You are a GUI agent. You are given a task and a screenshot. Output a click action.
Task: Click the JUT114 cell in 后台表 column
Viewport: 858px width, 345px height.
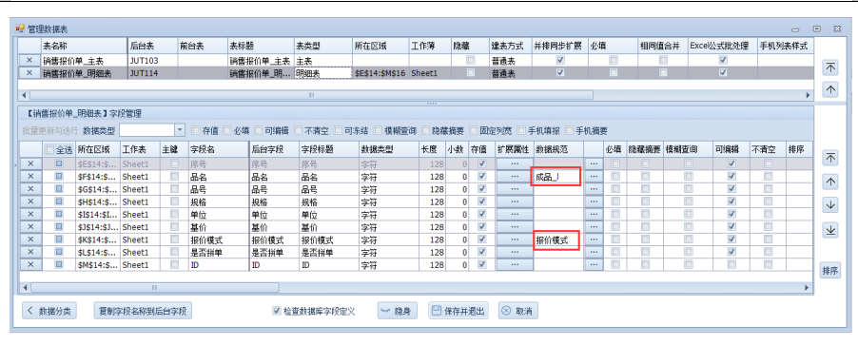coord(152,73)
